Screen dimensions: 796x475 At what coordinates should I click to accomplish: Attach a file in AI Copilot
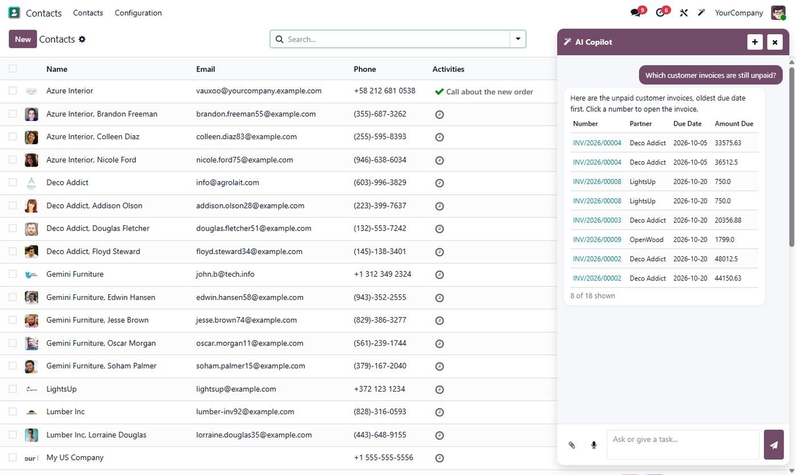[572, 445]
